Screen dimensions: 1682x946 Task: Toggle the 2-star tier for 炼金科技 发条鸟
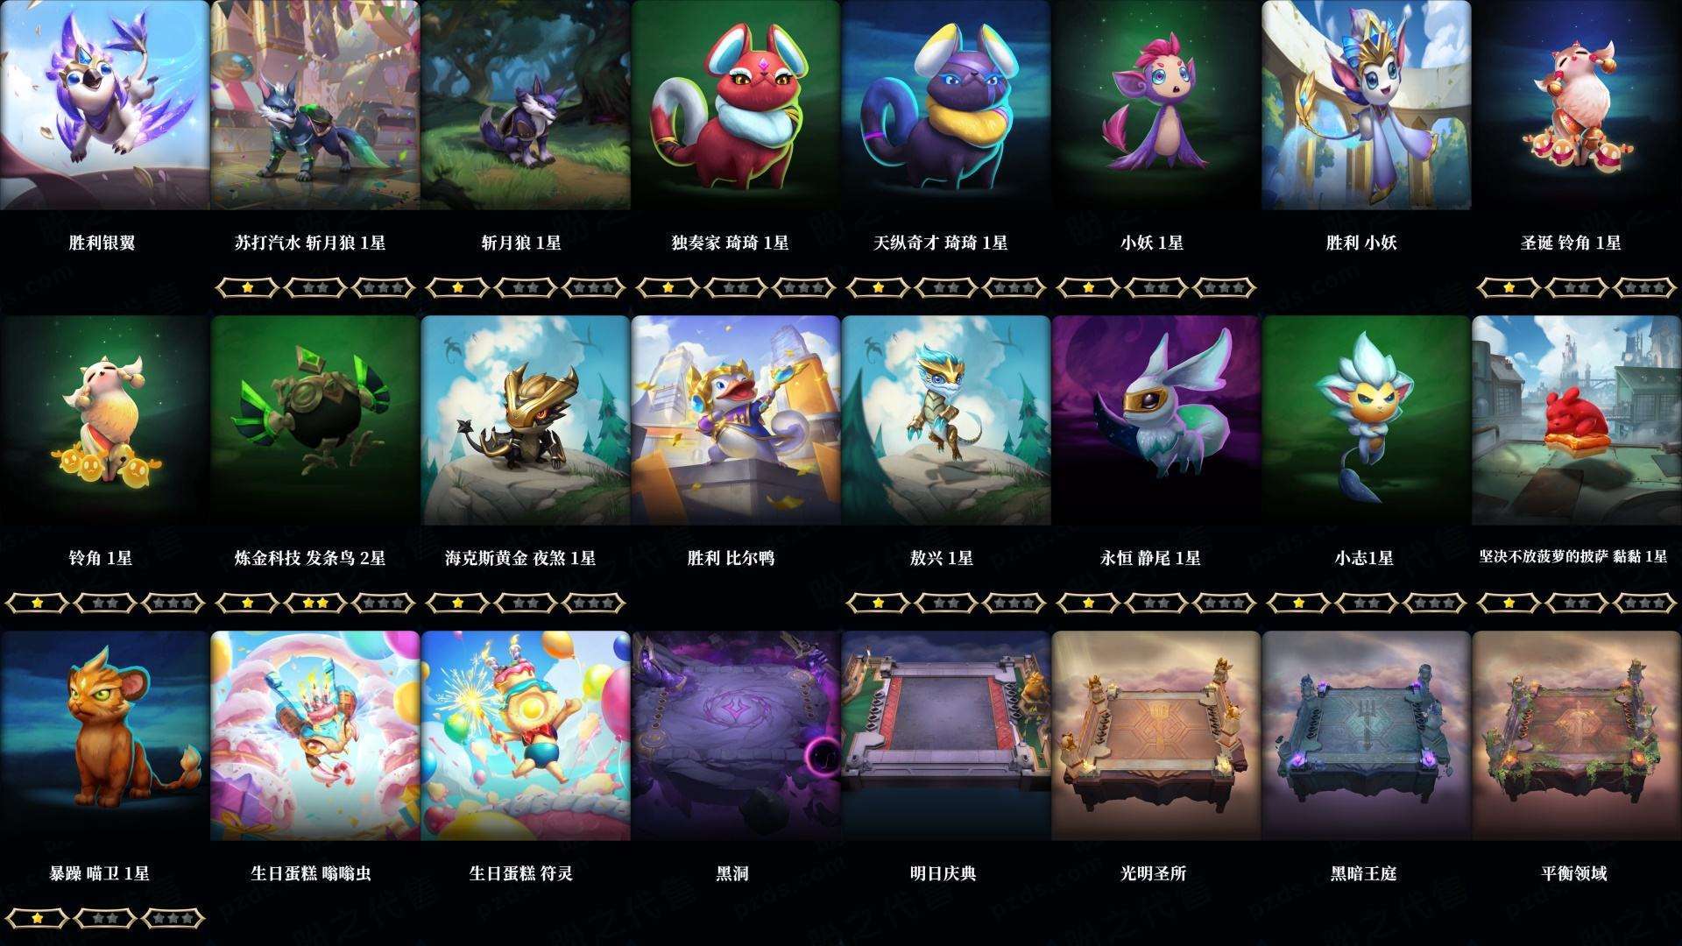tap(315, 603)
